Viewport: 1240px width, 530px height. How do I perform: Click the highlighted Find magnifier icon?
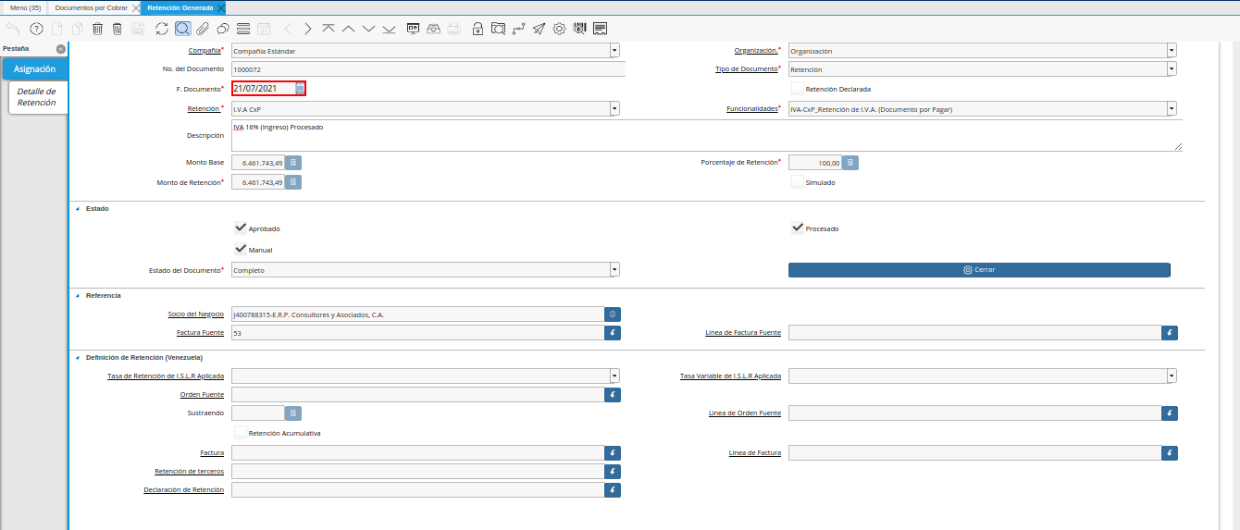coord(182,29)
